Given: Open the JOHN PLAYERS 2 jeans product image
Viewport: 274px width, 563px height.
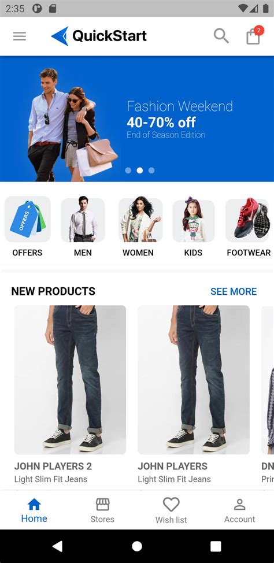Looking at the screenshot, I should (70, 380).
